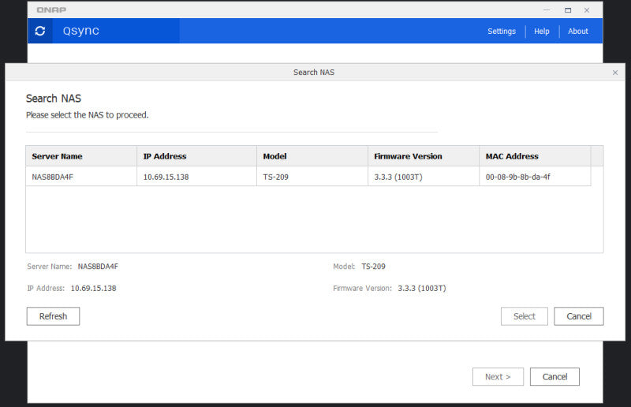631x407 pixels.
Task: Sort by Model column header
Action: pyautogui.click(x=312, y=156)
